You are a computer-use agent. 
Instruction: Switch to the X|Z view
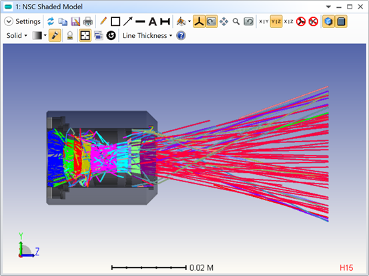[288, 21]
